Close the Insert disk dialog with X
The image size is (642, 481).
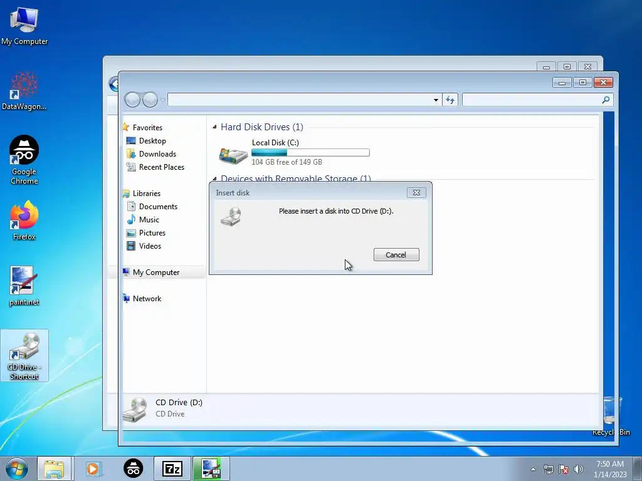point(416,193)
